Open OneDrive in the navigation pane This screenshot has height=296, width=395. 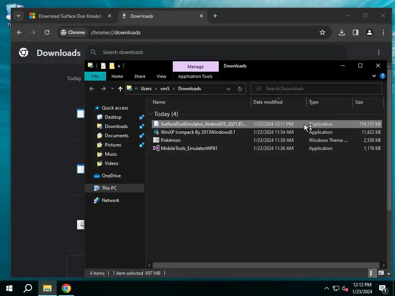111,176
